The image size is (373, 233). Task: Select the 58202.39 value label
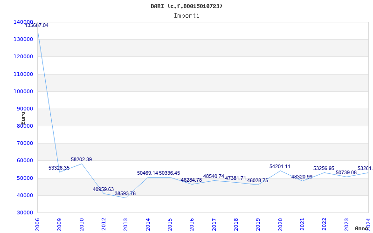(81, 160)
